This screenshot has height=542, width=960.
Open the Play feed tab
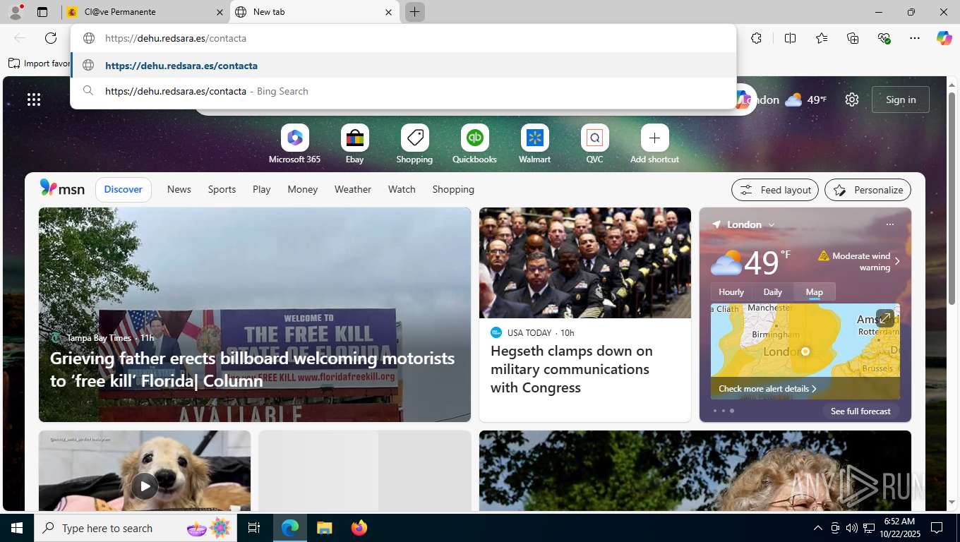click(x=262, y=189)
